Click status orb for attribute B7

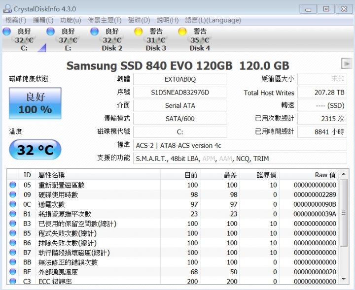[13, 253]
